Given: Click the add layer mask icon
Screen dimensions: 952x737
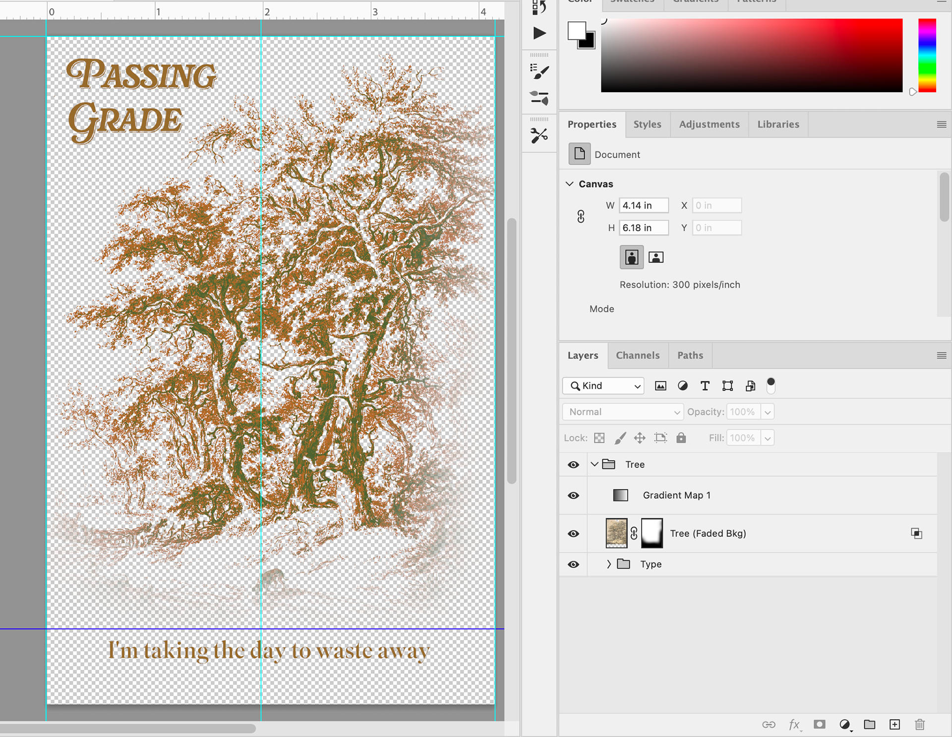Looking at the screenshot, I should 820,725.
